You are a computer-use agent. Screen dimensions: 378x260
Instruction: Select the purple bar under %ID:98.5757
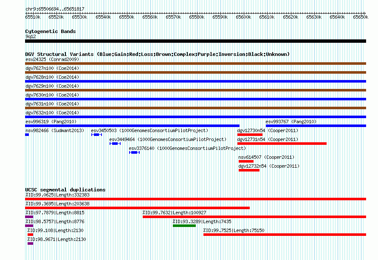tap(29, 226)
